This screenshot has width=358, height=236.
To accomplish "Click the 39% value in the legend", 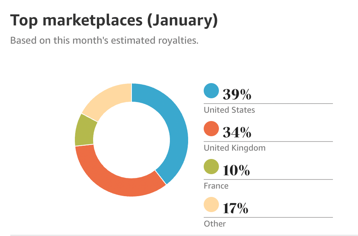I will click(237, 94).
